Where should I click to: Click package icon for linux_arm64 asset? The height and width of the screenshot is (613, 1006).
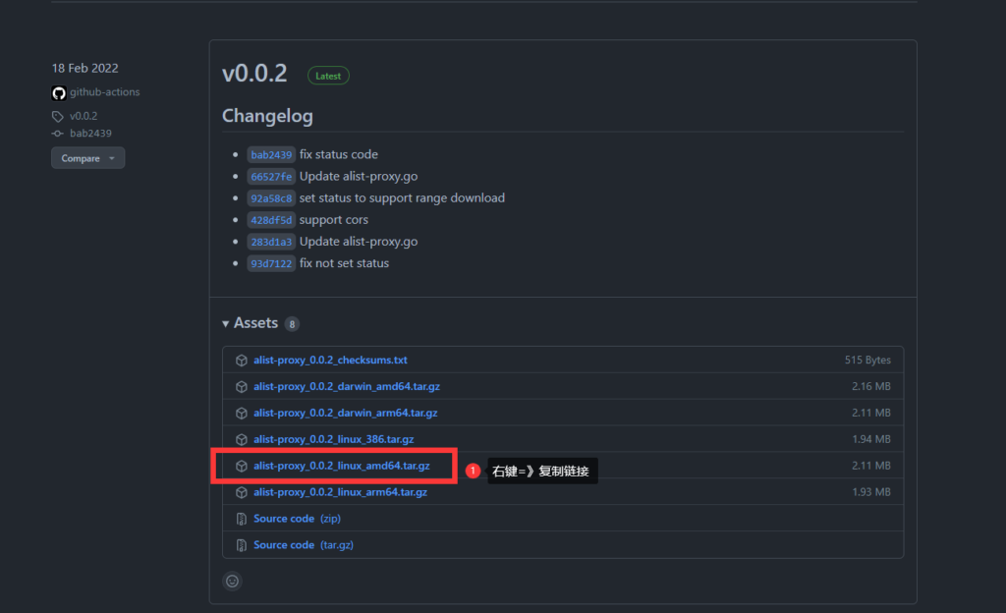[242, 492]
